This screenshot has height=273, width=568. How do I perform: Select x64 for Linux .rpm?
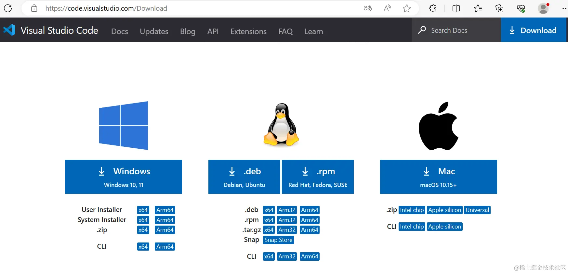coord(269,220)
